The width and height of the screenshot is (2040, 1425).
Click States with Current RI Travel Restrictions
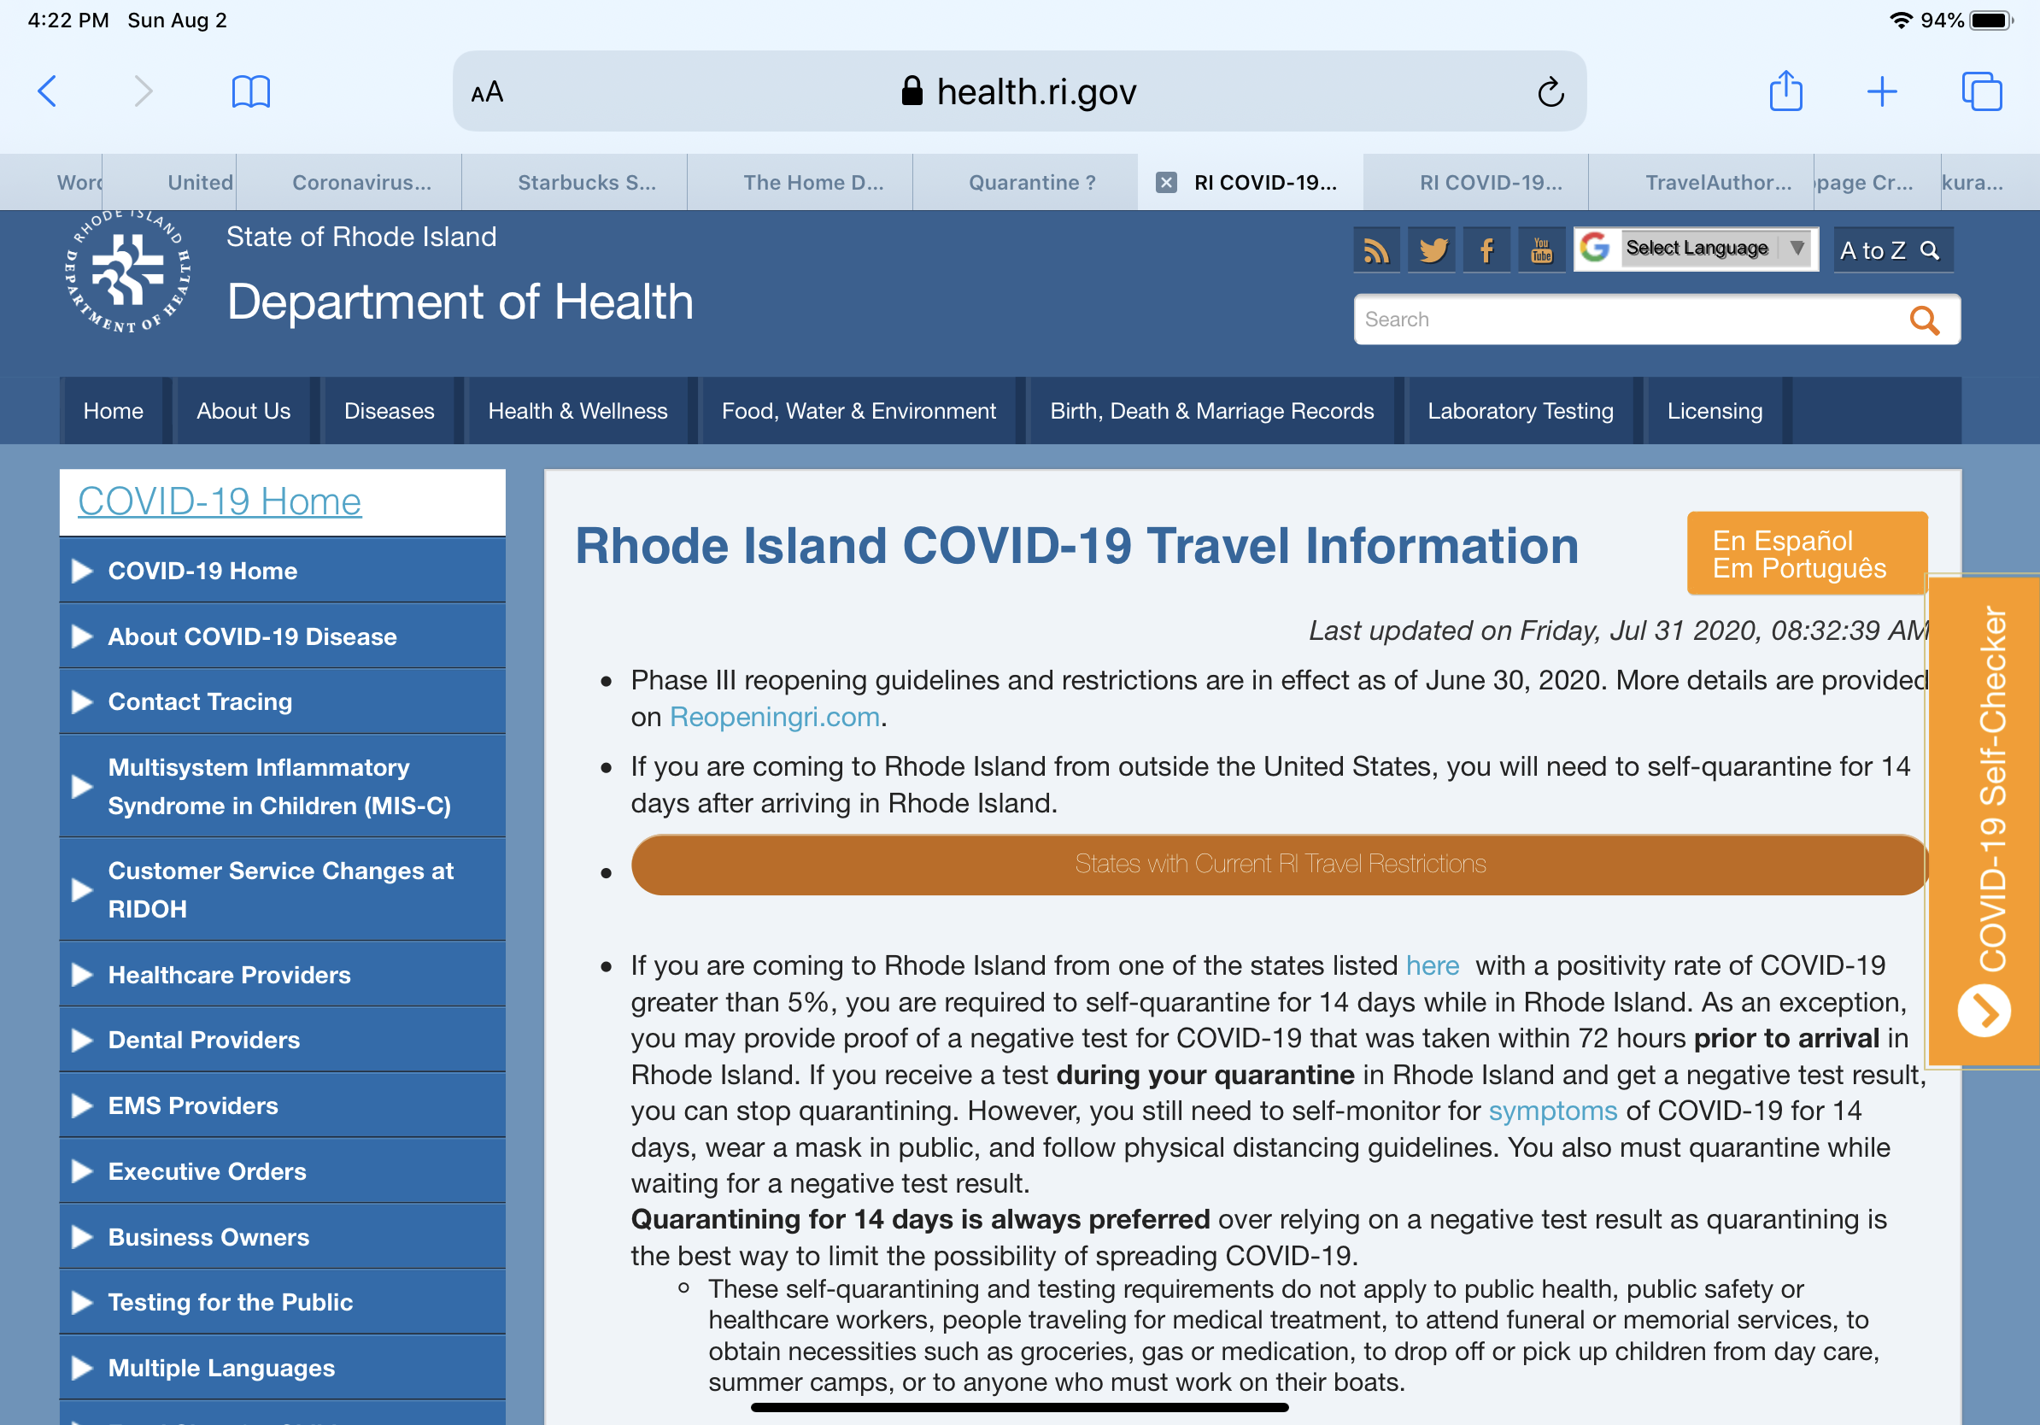click(1279, 864)
